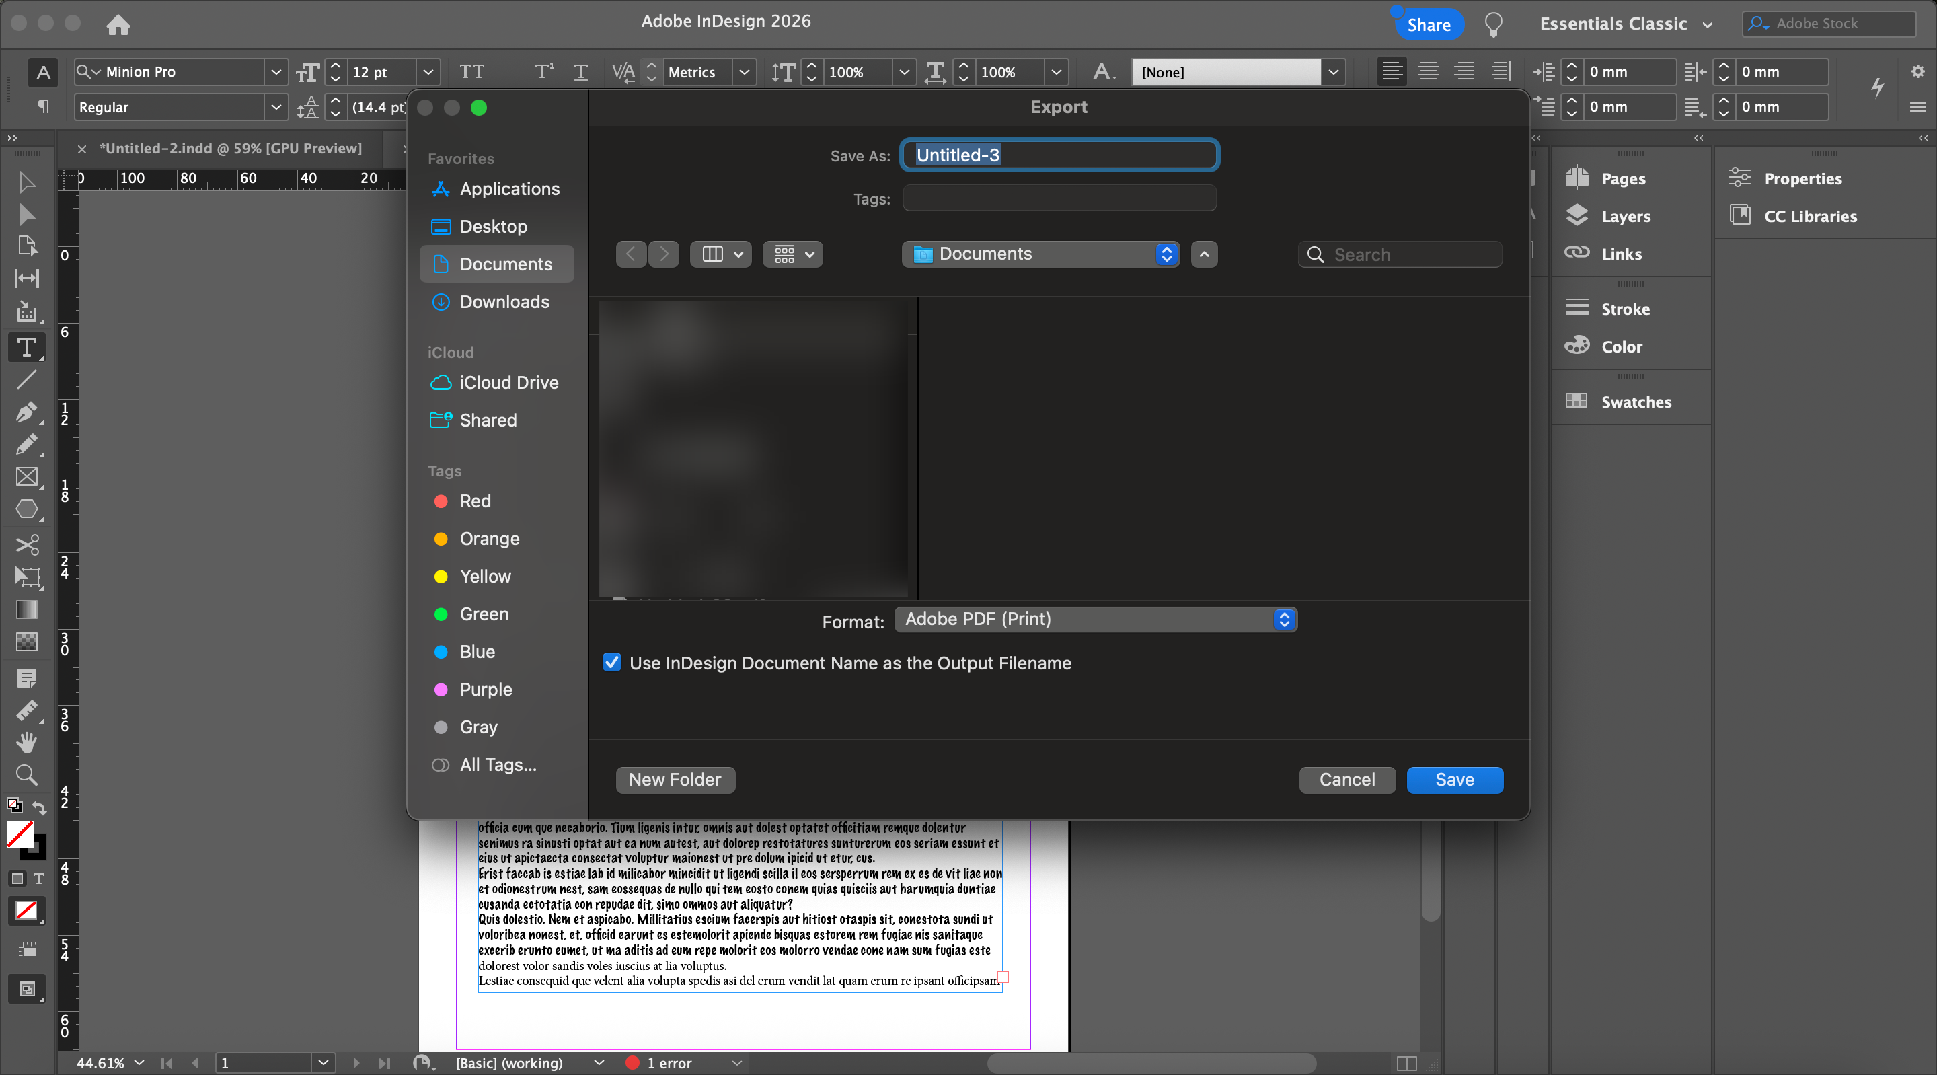Viewport: 1937px width, 1075px height.
Task: Toggle paragraph formatting controls button
Action: [43, 107]
